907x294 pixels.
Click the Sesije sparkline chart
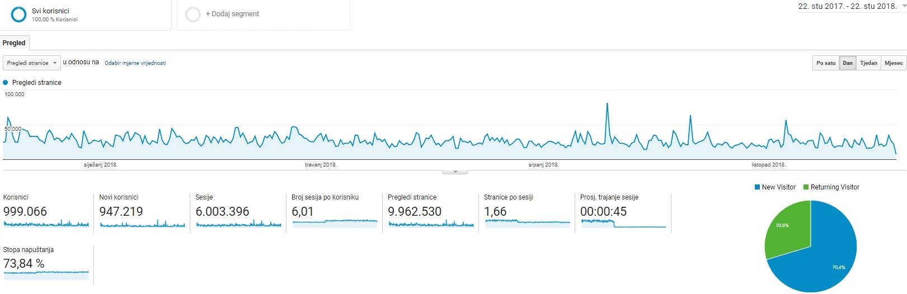click(x=238, y=224)
